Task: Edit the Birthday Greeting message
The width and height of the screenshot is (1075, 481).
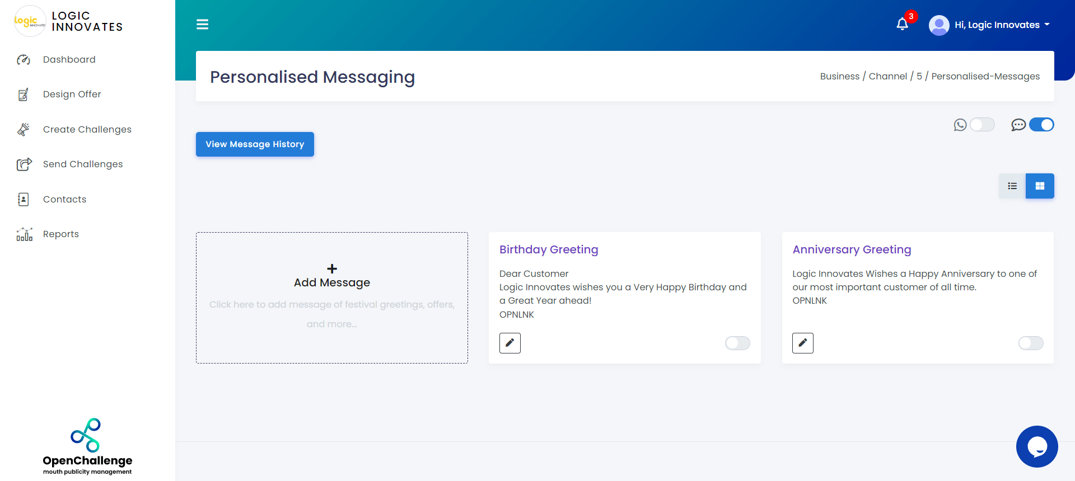Action: point(510,343)
